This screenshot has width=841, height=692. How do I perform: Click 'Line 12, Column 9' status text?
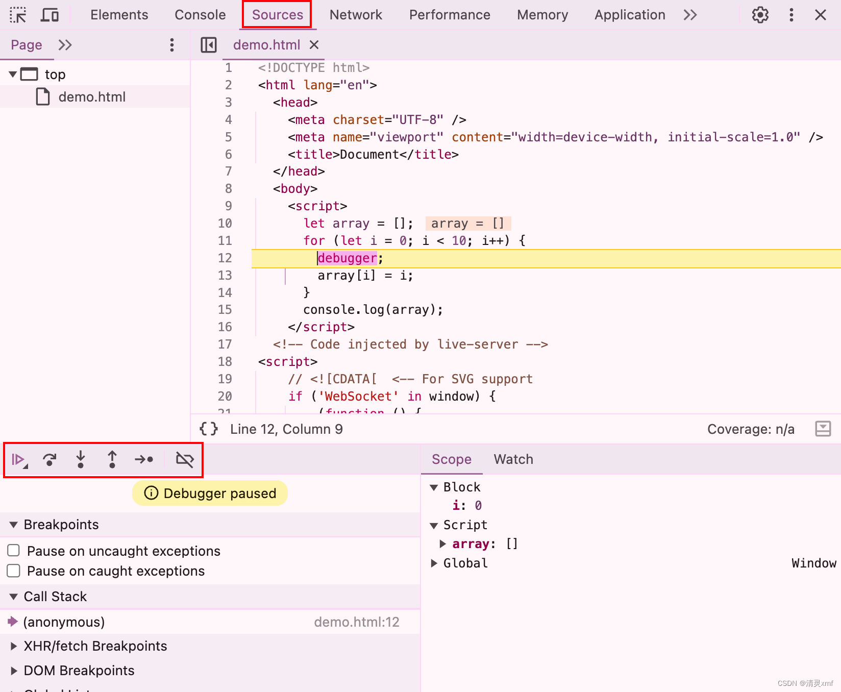pyautogui.click(x=286, y=429)
